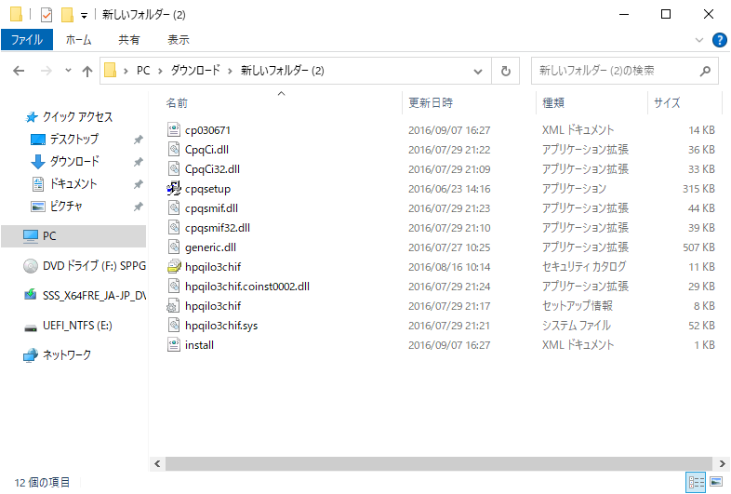Click ダウンロード in the address breadcrumb
The width and height of the screenshot is (731, 494).
195,71
